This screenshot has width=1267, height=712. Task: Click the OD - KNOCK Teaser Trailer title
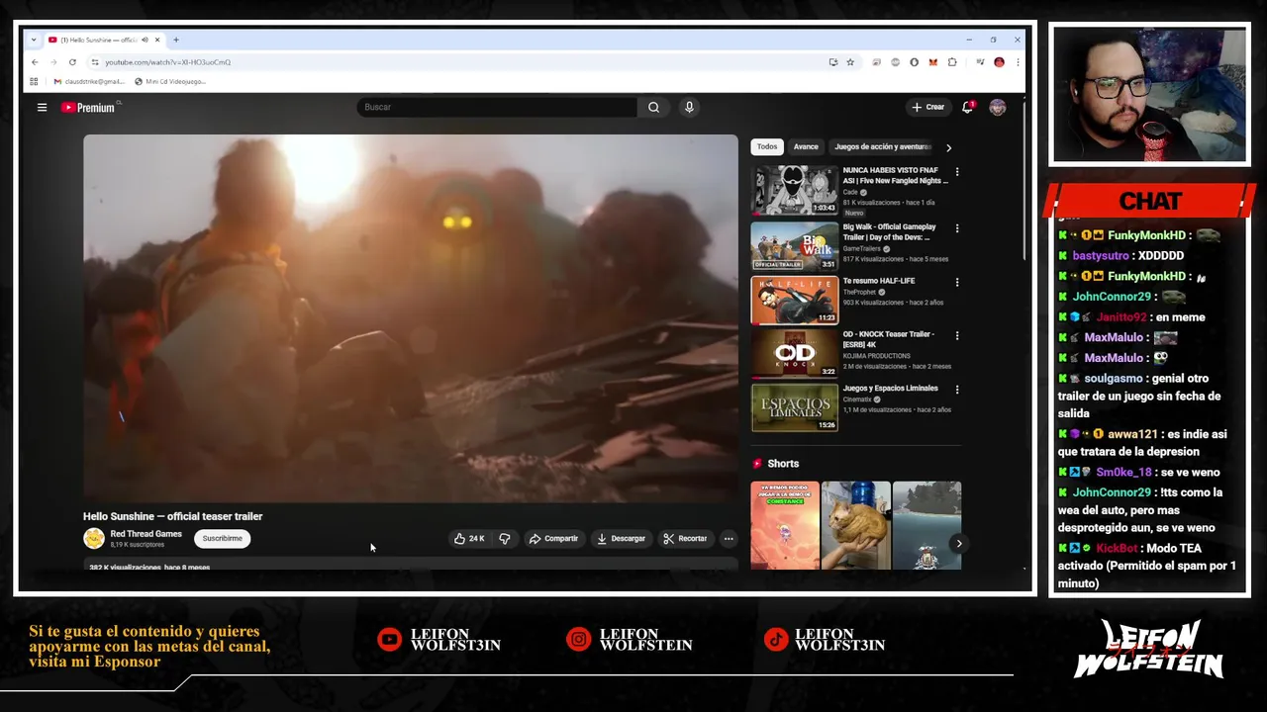coord(889,339)
